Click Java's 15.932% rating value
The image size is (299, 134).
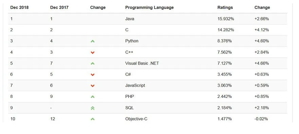click(x=226, y=19)
